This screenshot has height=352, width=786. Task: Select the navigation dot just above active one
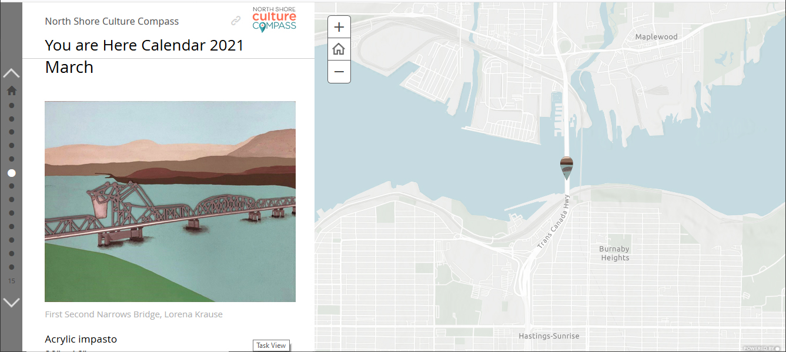(12, 159)
